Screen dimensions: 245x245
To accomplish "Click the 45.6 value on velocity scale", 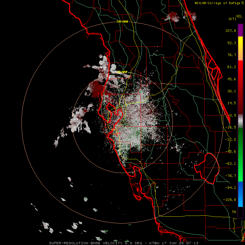I will point(232,79).
